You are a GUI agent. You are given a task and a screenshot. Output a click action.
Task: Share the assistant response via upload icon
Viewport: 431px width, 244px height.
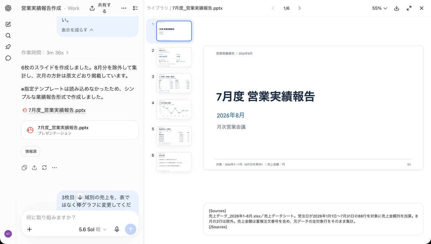tap(34, 168)
